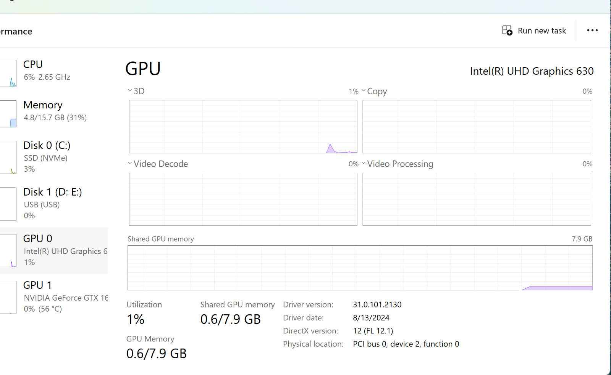Open the 3D engine dropdown chevron

[130, 91]
